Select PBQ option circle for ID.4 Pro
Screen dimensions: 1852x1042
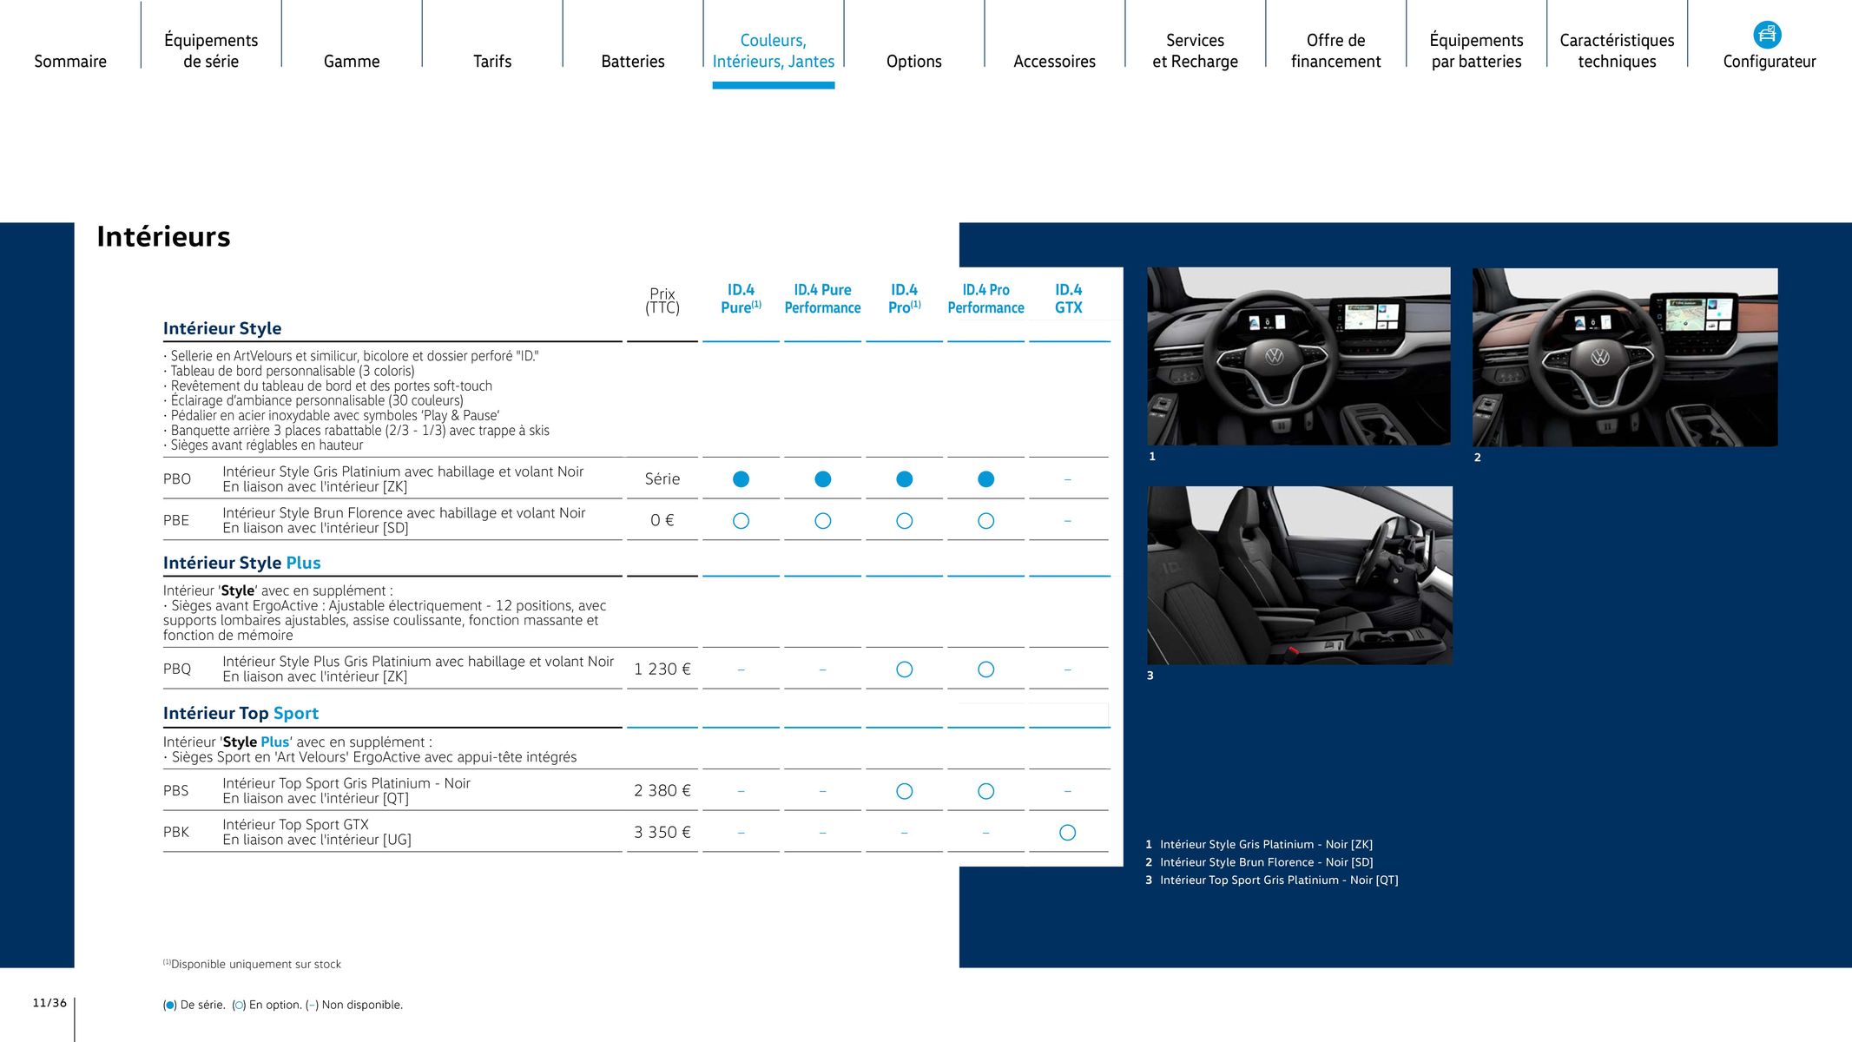[905, 669]
